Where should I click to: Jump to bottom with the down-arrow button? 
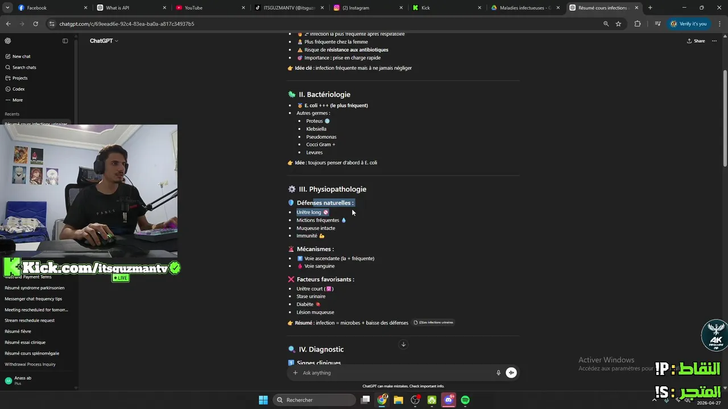point(403,344)
